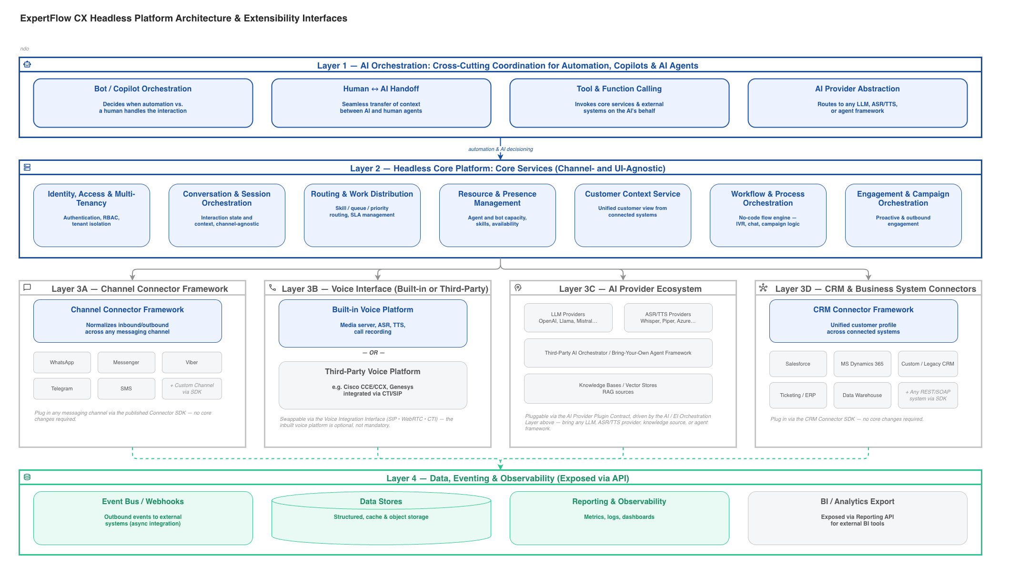Click the robot icon in Layer 1 header
1009x576 pixels.
27,64
